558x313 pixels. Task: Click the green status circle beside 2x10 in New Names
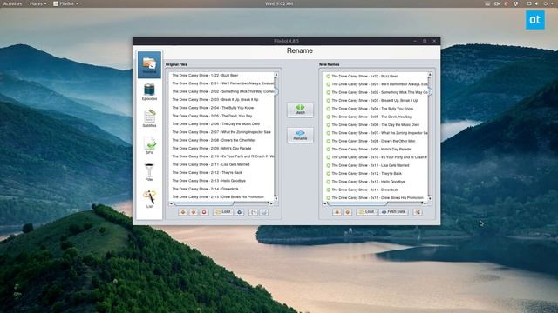pyautogui.click(x=328, y=157)
